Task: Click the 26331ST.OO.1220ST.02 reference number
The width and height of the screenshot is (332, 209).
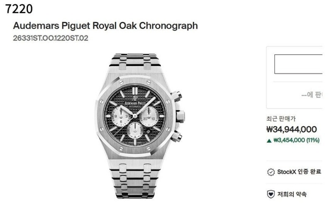Action: point(51,39)
